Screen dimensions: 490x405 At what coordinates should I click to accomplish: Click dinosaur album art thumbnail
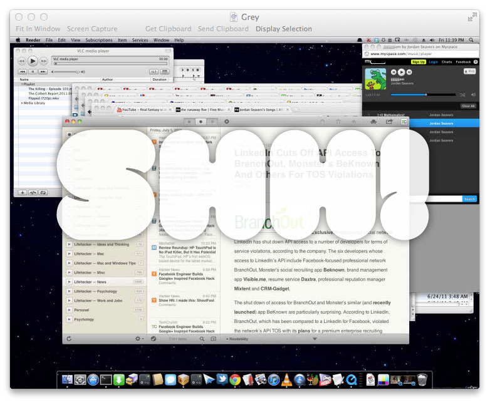(x=375, y=79)
